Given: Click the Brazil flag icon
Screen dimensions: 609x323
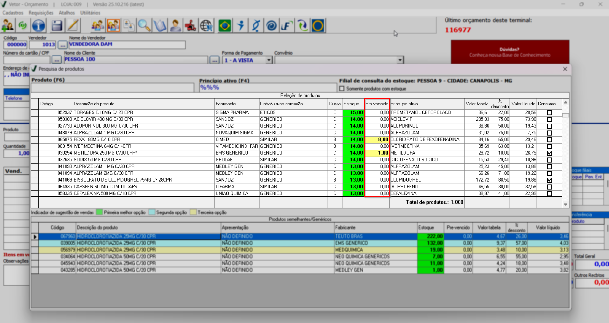Looking at the screenshot, I should [225, 26].
